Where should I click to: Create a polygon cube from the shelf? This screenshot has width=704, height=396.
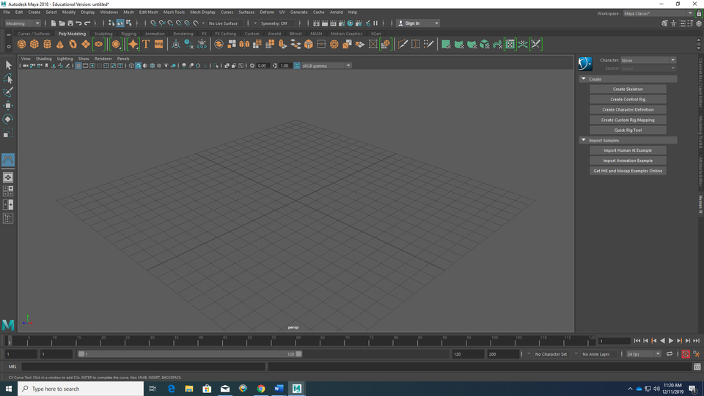34,44
